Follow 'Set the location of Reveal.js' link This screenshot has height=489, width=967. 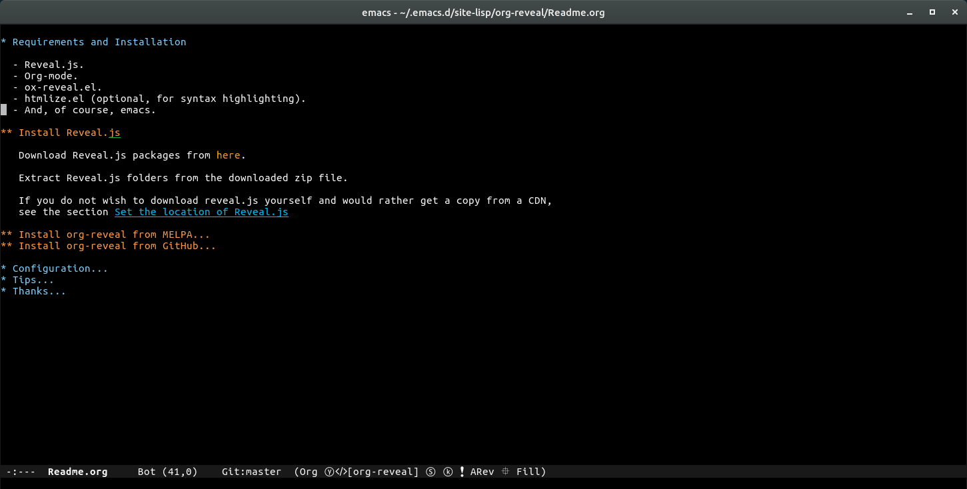(x=201, y=212)
